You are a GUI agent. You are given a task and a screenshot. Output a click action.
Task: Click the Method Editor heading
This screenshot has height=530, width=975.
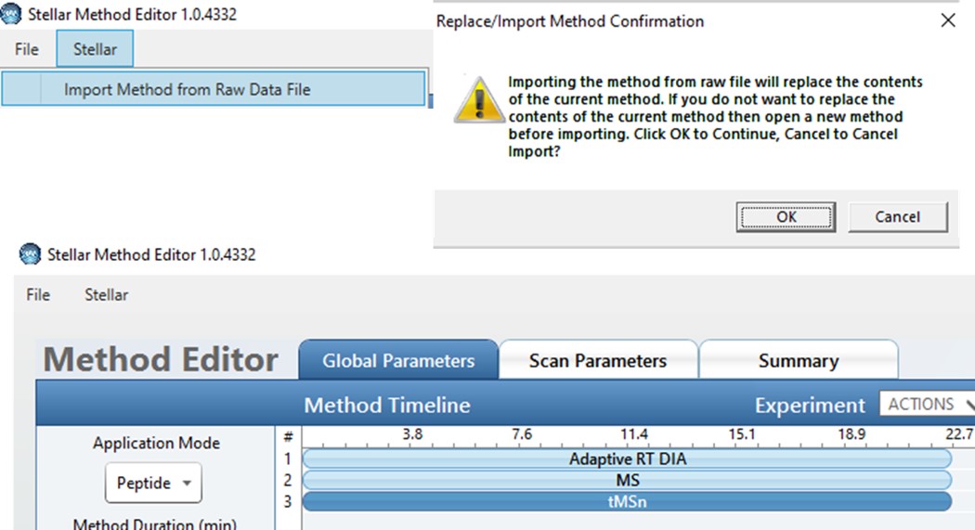(x=161, y=359)
